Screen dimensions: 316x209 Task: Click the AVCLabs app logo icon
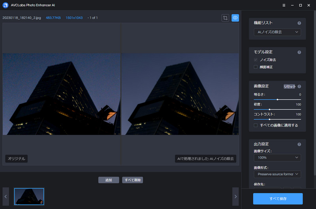(5, 5)
